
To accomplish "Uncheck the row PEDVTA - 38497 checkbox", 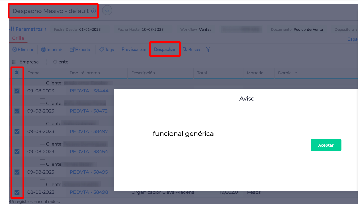I will point(17,131).
